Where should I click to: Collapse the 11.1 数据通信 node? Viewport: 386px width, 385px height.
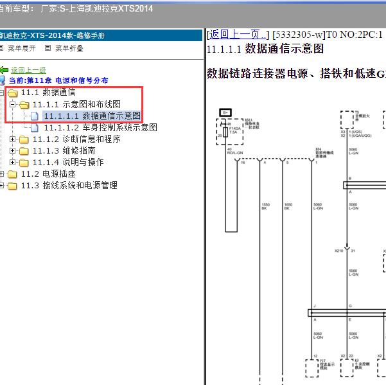1,93
